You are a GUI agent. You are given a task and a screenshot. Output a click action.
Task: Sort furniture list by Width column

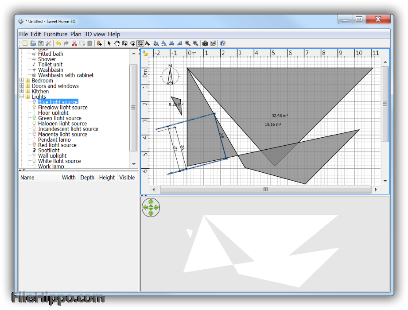[x=69, y=178]
